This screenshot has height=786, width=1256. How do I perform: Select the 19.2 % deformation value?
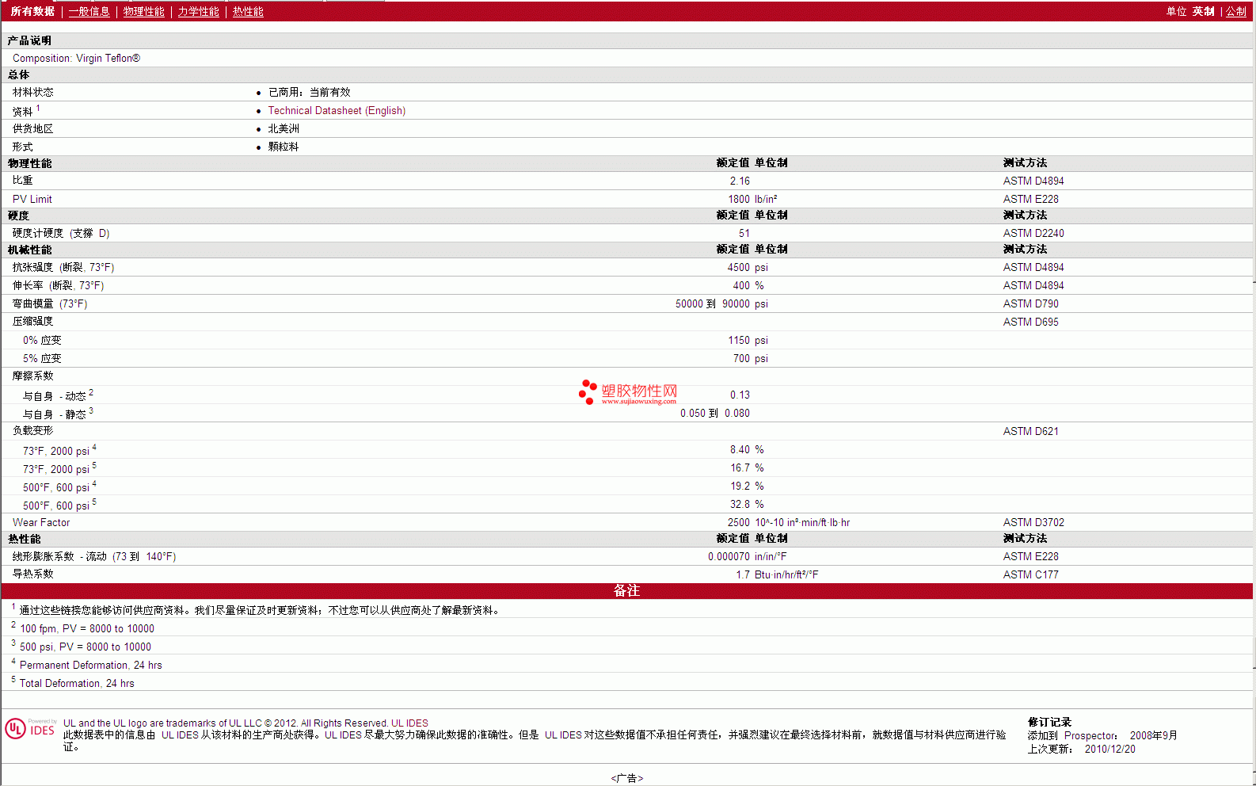point(747,486)
